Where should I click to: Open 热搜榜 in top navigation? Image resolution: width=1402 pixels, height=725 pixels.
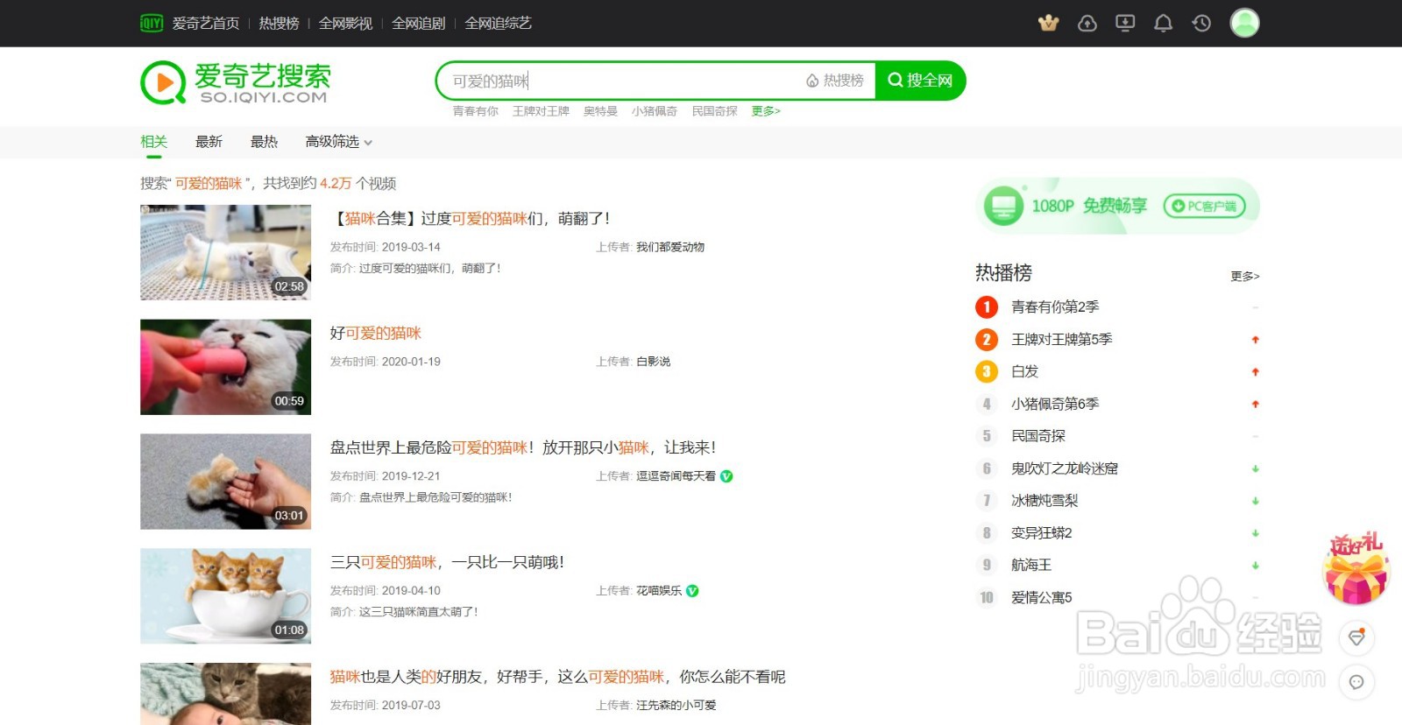pyautogui.click(x=279, y=24)
